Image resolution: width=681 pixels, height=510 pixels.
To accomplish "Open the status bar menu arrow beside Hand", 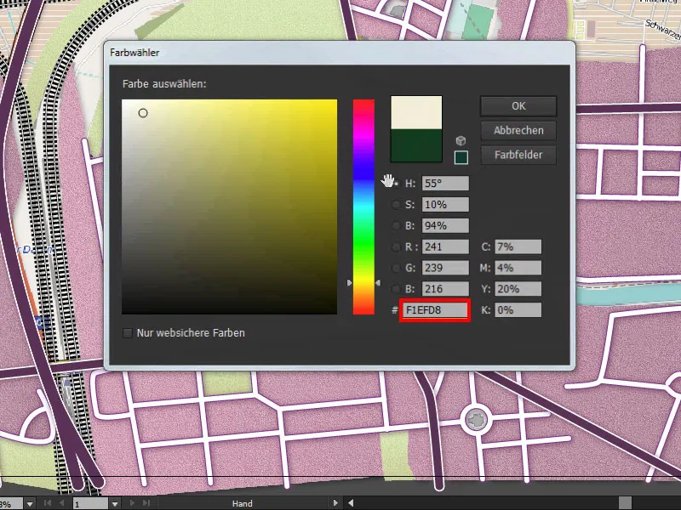I will click(335, 503).
